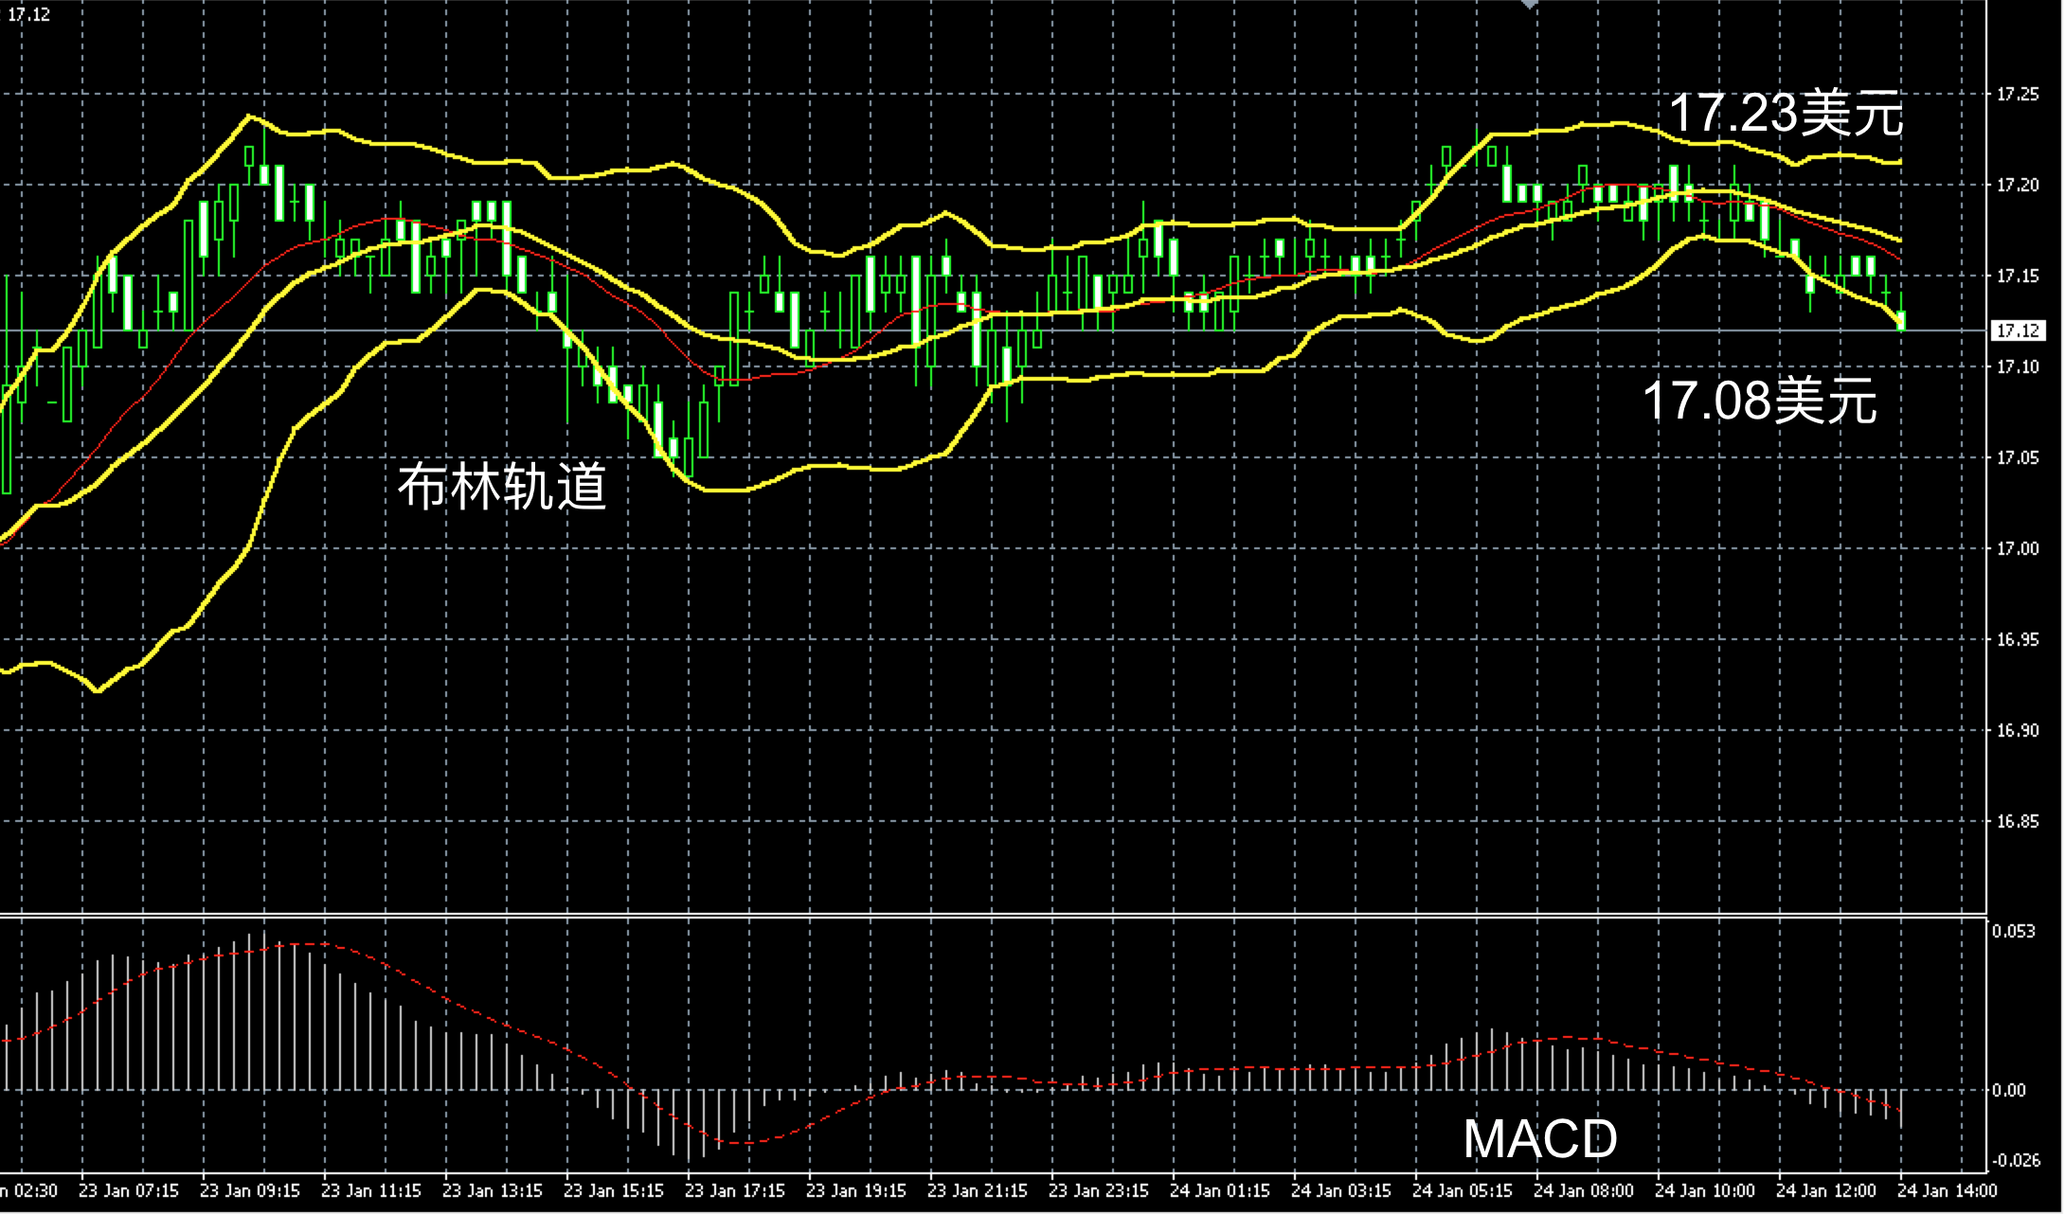Click the 16.90 price axis label

(x=2018, y=730)
